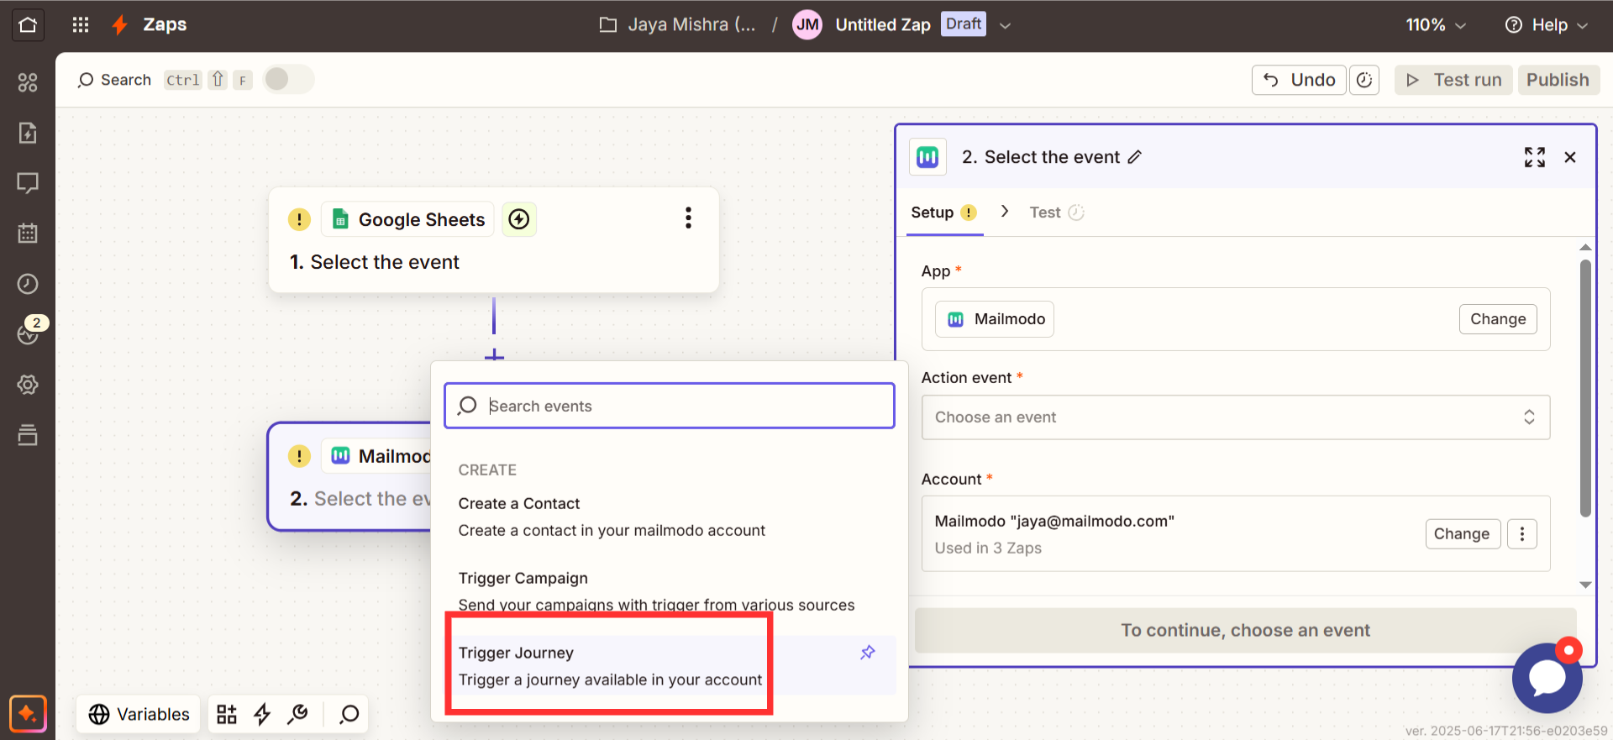
Task: Click the Variables button
Action: click(x=139, y=714)
